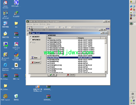The width and height of the screenshot is (136, 105).
Task: Select the Adobe Acrobat desktop icon
Action: [5, 4]
